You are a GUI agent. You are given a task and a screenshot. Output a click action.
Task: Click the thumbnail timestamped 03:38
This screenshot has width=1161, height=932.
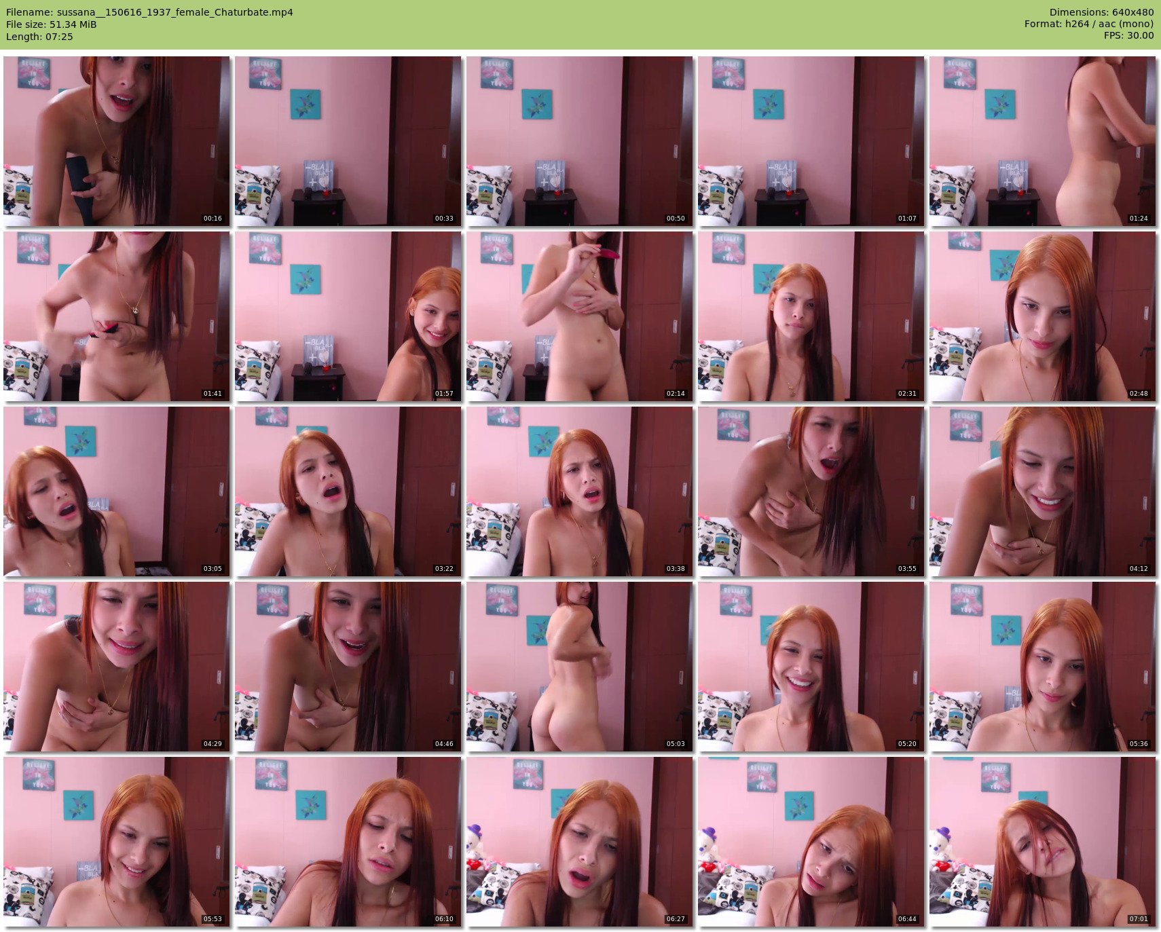point(579,491)
